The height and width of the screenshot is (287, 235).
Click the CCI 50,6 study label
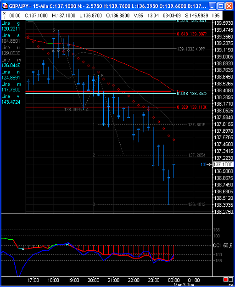click(223, 246)
